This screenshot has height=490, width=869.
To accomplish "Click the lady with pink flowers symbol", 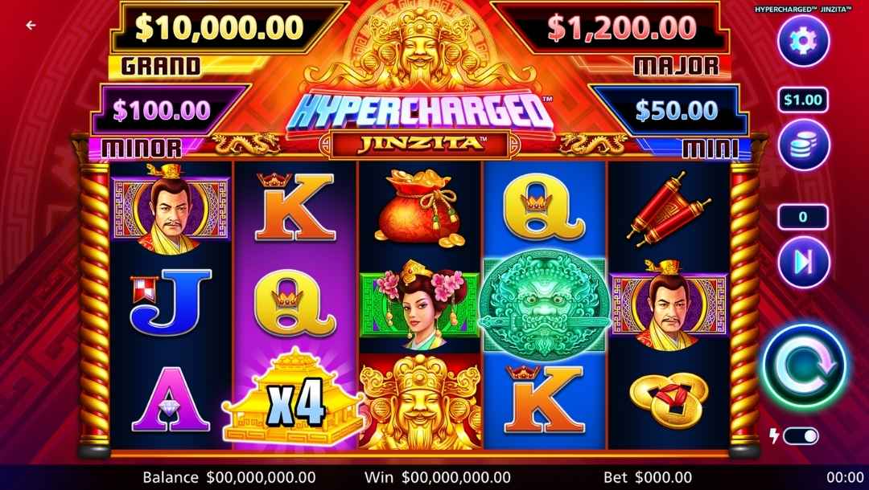I will [420, 304].
